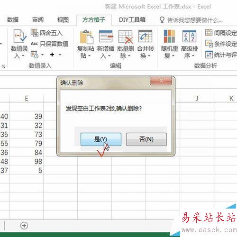This screenshot has width=237, height=237.
Task: Click the 新增插入 icon
Action: [x=106, y=36]
